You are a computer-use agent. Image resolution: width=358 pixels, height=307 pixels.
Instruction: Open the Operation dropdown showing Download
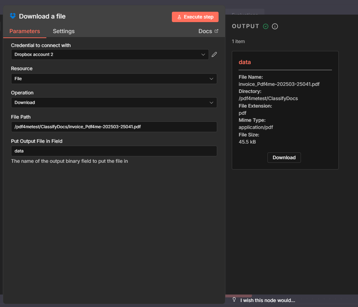(114, 103)
